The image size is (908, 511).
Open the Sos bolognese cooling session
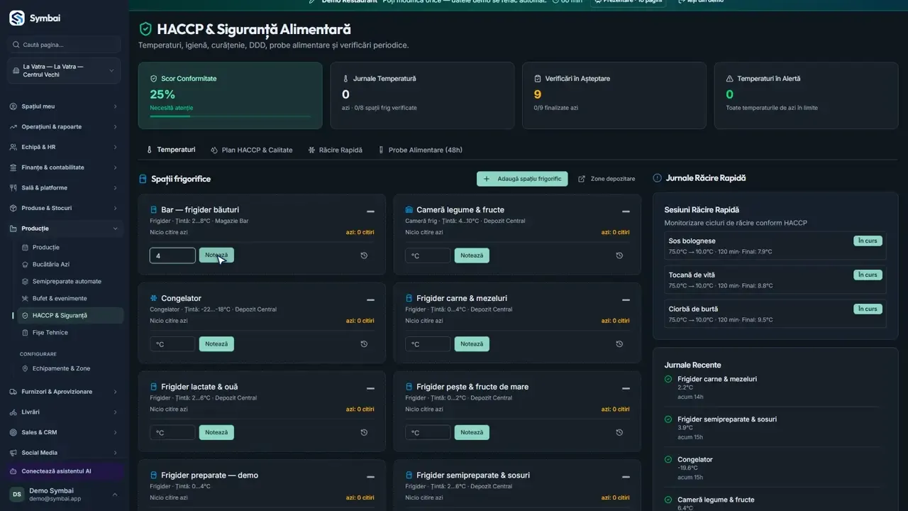click(x=775, y=246)
